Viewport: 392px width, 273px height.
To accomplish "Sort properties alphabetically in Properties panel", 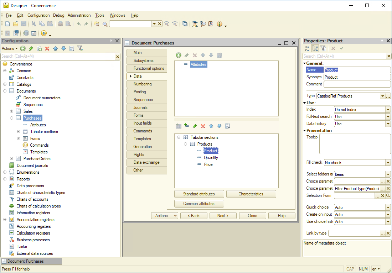I will (307, 48).
